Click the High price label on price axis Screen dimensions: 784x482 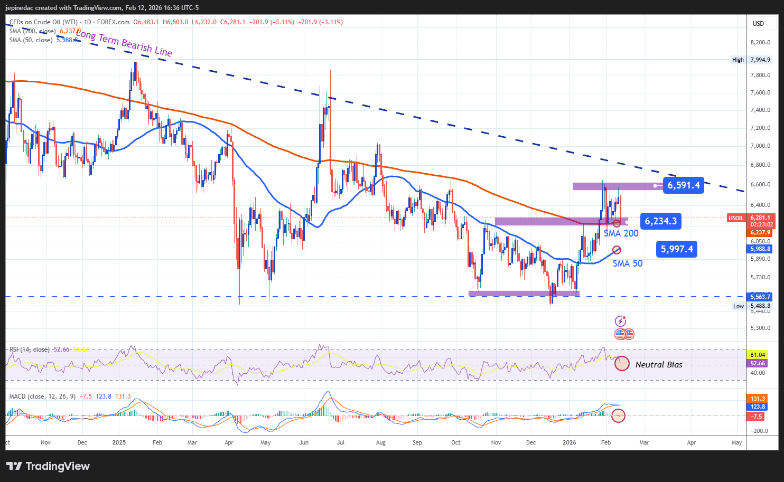click(x=738, y=60)
